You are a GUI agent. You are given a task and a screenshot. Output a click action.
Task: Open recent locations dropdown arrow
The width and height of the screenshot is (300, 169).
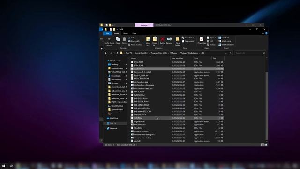click(114, 53)
